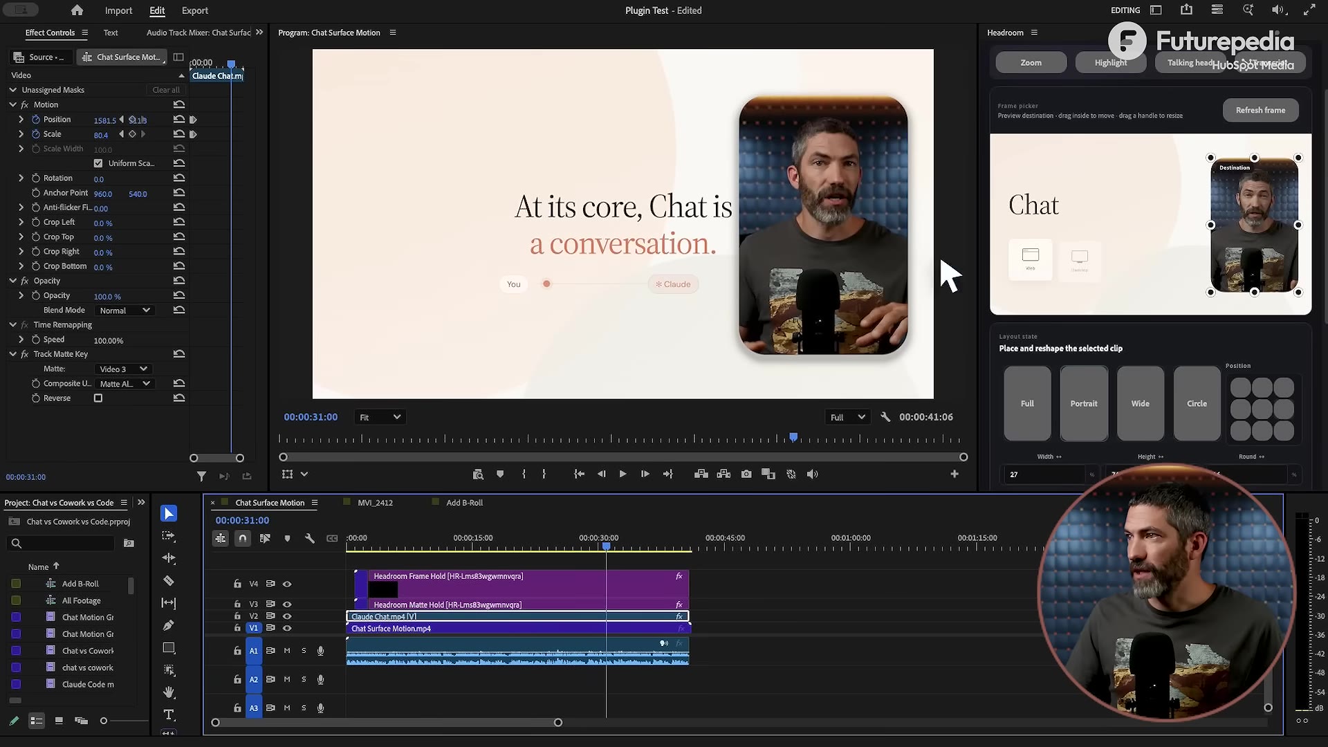Toggle Uniform Scale checkbox
The image size is (1328, 747).
pyautogui.click(x=98, y=163)
